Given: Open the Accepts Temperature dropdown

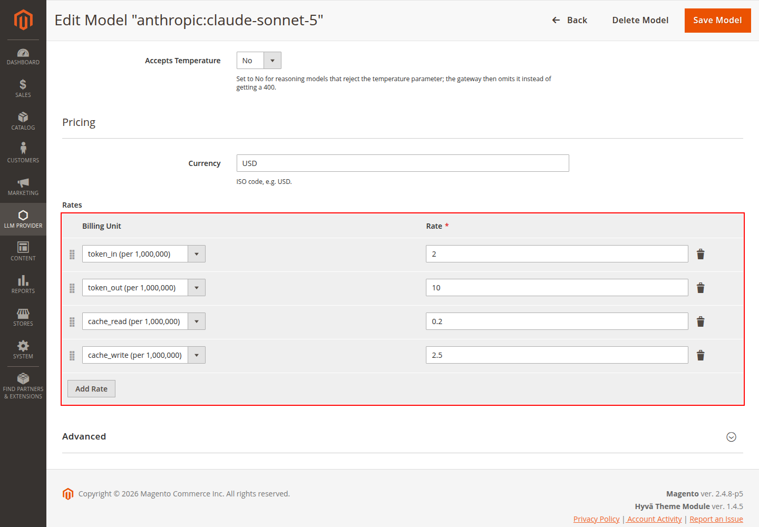Looking at the screenshot, I should (259, 61).
